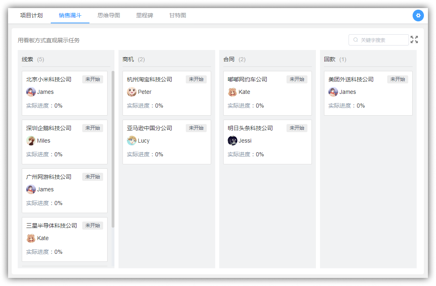
Task: Click the name Miles on 深圳企鹅 card
Action: (x=44, y=141)
